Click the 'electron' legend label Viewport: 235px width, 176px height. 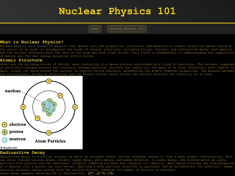pyautogui.click(x=18, y=124)
